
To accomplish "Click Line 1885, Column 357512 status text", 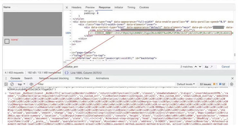I will (x=86, y=73).
